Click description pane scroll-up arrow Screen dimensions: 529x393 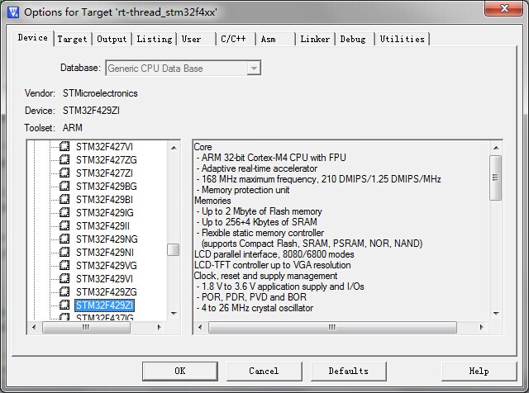496,148
